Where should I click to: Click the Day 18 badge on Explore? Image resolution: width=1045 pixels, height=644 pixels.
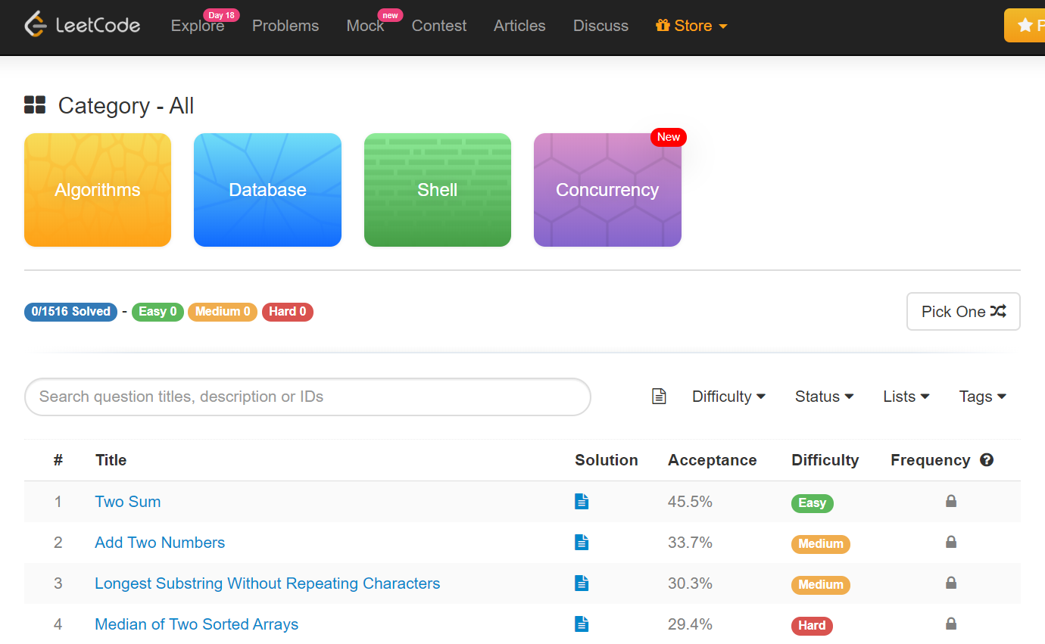(x=221, y=15)
